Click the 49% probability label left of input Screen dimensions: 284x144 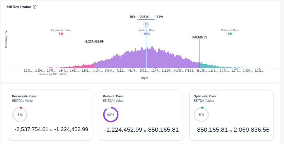pos(132,17)
